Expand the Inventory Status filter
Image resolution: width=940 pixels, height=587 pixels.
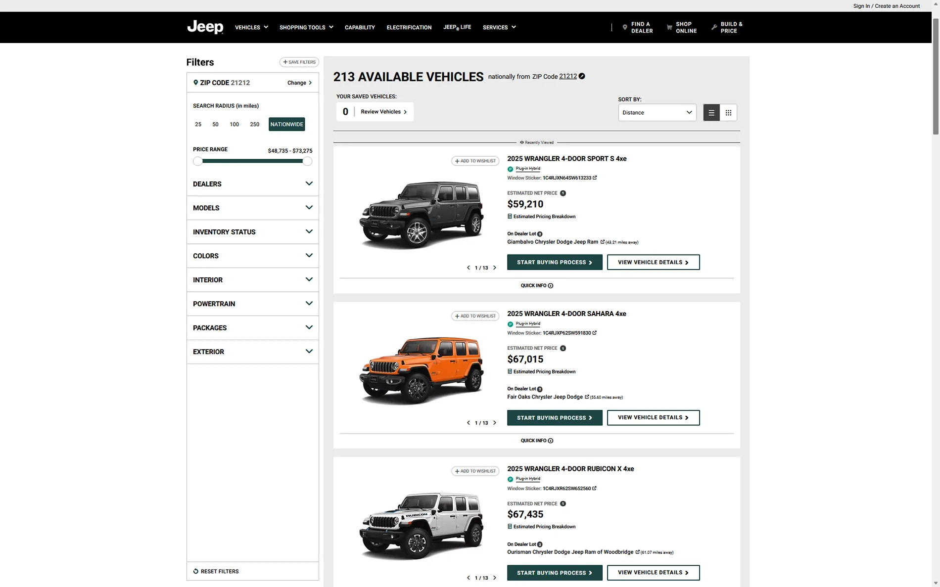(x=252, y=232)
